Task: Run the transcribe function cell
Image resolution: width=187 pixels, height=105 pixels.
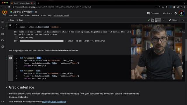Action: [x=11, y=58]
